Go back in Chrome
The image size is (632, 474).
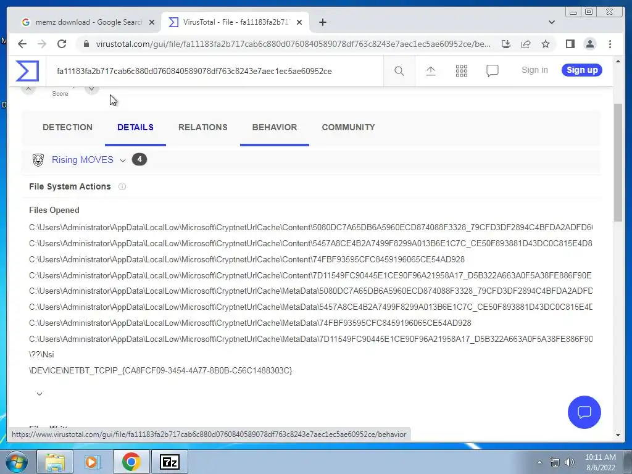click(x=22, y=44)
